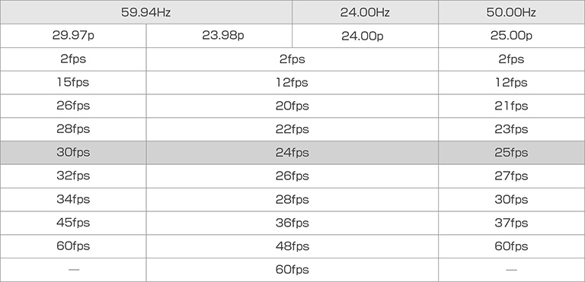
Task: Select the 50.00Hz header cell
Action: coord(512,12)
